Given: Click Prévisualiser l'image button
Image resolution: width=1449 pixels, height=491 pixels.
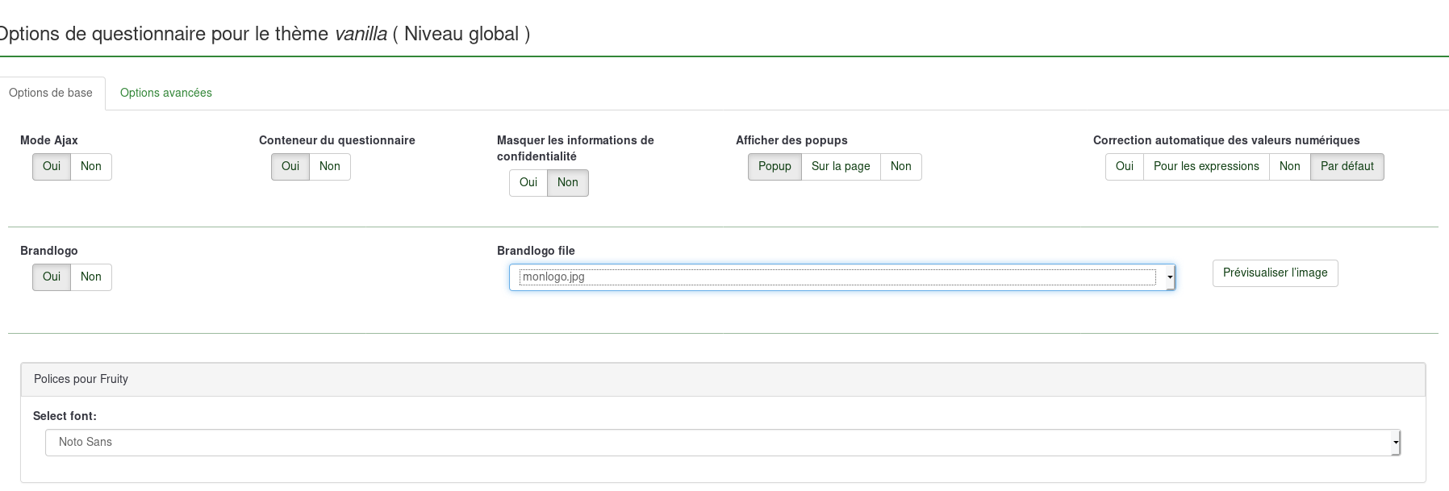Looking at the screenshot, I should click(1275, 273).
